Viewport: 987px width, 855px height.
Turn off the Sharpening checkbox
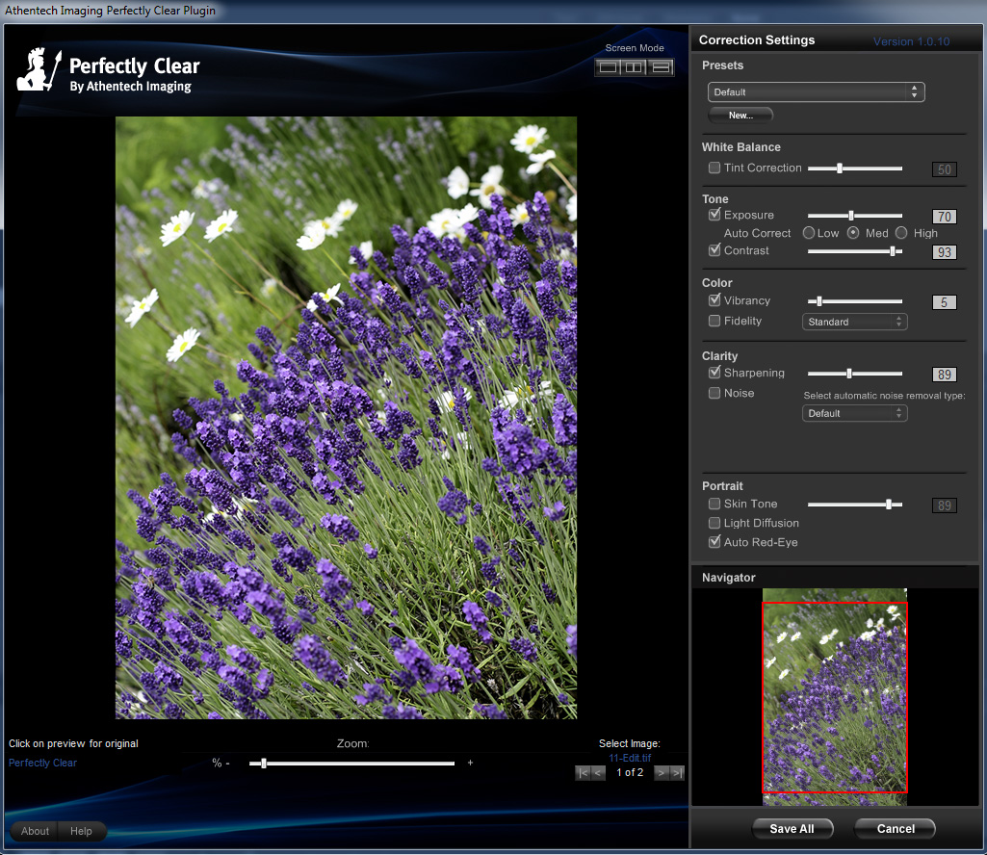[714, 372]
